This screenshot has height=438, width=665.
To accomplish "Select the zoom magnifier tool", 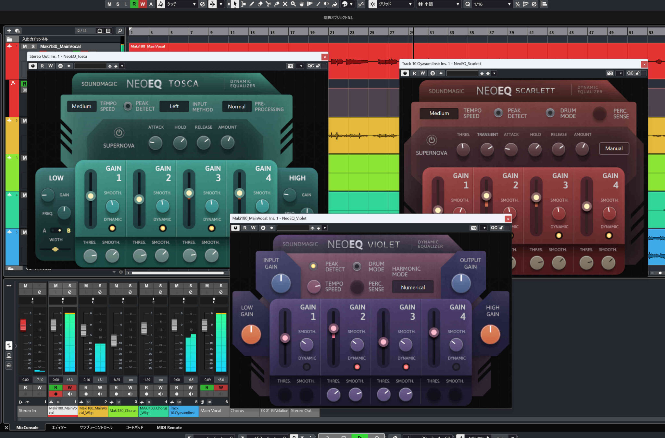I will click(x=293, y=4).
